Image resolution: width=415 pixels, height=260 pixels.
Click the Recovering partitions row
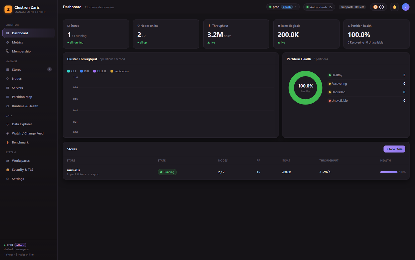coord(367,83)
